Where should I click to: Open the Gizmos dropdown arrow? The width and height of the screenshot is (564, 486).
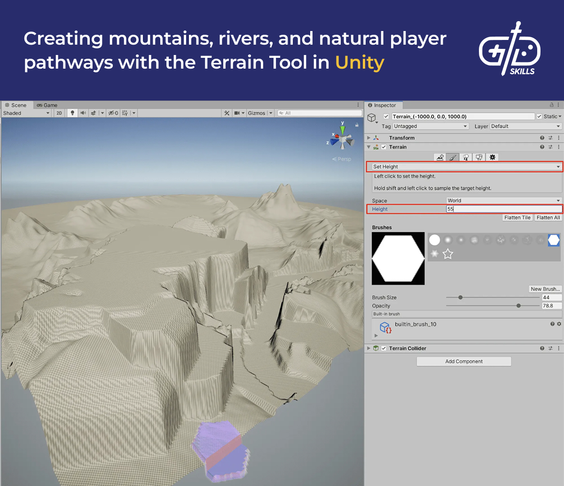(271, 113)
